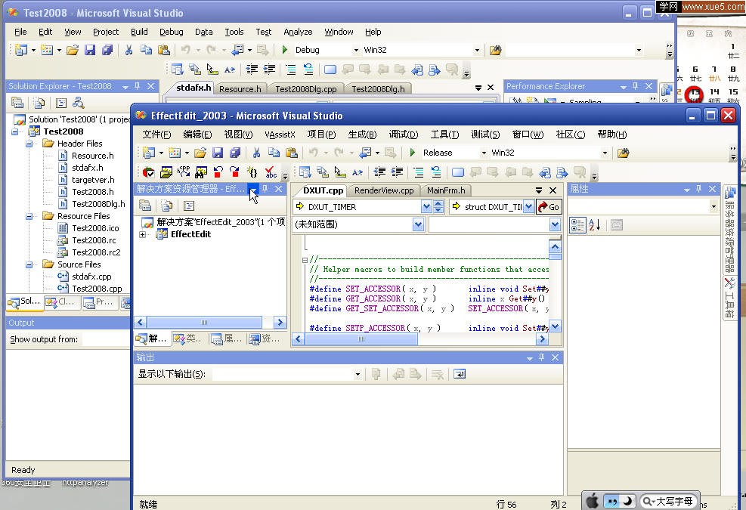Click green Start Debugging arrow in Test2008
Viewport: 746px width, 510px height.
[284, 50]
